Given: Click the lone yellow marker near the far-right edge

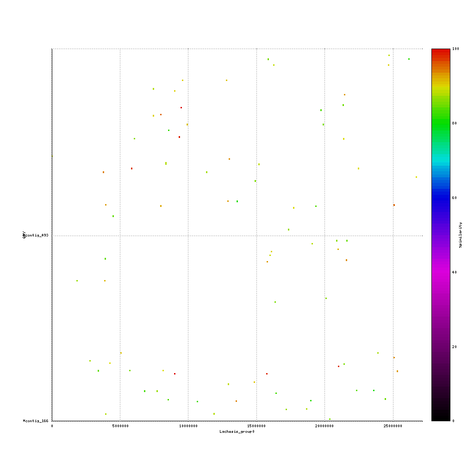Looking at the screenshot, I should [x=417, y=176].
